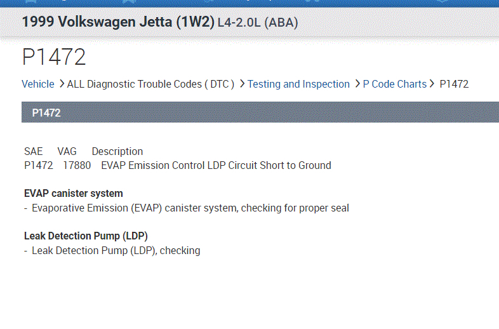
Task: Open Leak Detection Pump (LDP), checking entry
Action: pos(116,250)
